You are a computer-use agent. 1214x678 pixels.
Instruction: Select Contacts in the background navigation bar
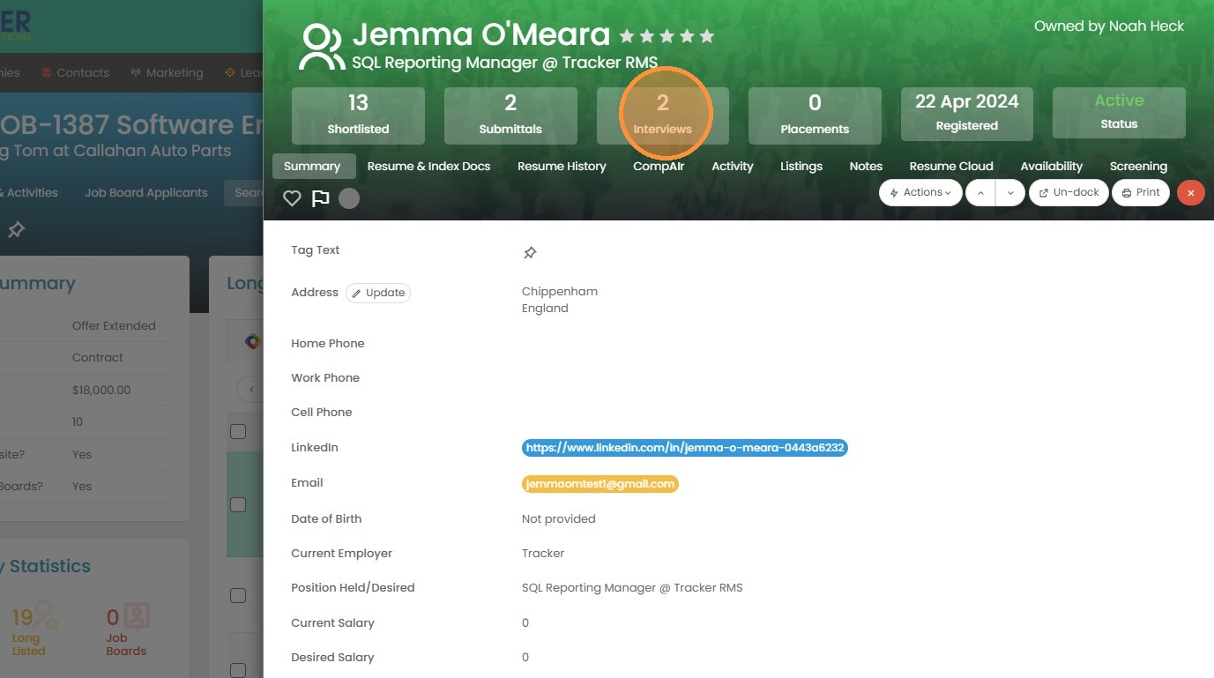[76, 73]
